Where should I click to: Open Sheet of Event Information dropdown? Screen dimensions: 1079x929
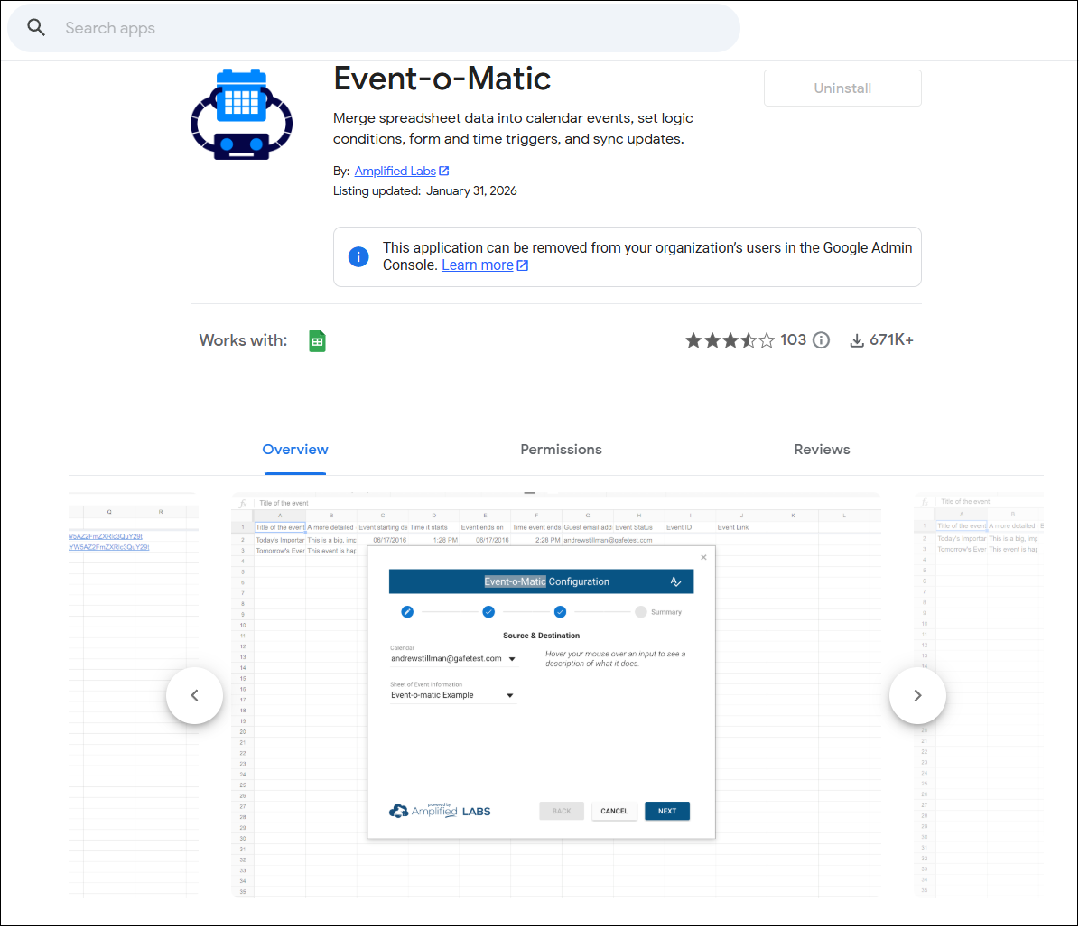(452, 695)
